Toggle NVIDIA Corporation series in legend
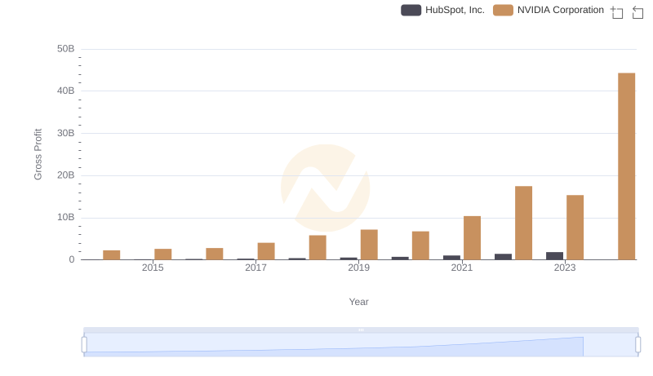The height and width of the screenshot is (376, 653). pyautogui.click(x=549, y=10)
